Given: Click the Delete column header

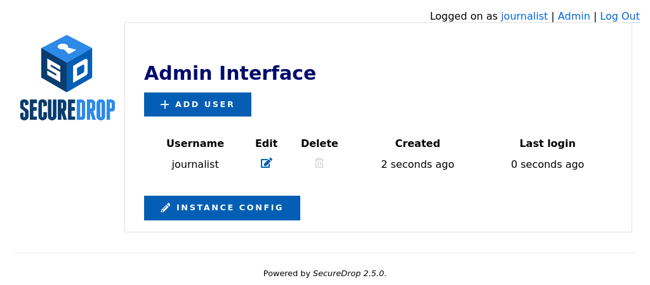Looking at the screenshot, I should pos(319,143).
